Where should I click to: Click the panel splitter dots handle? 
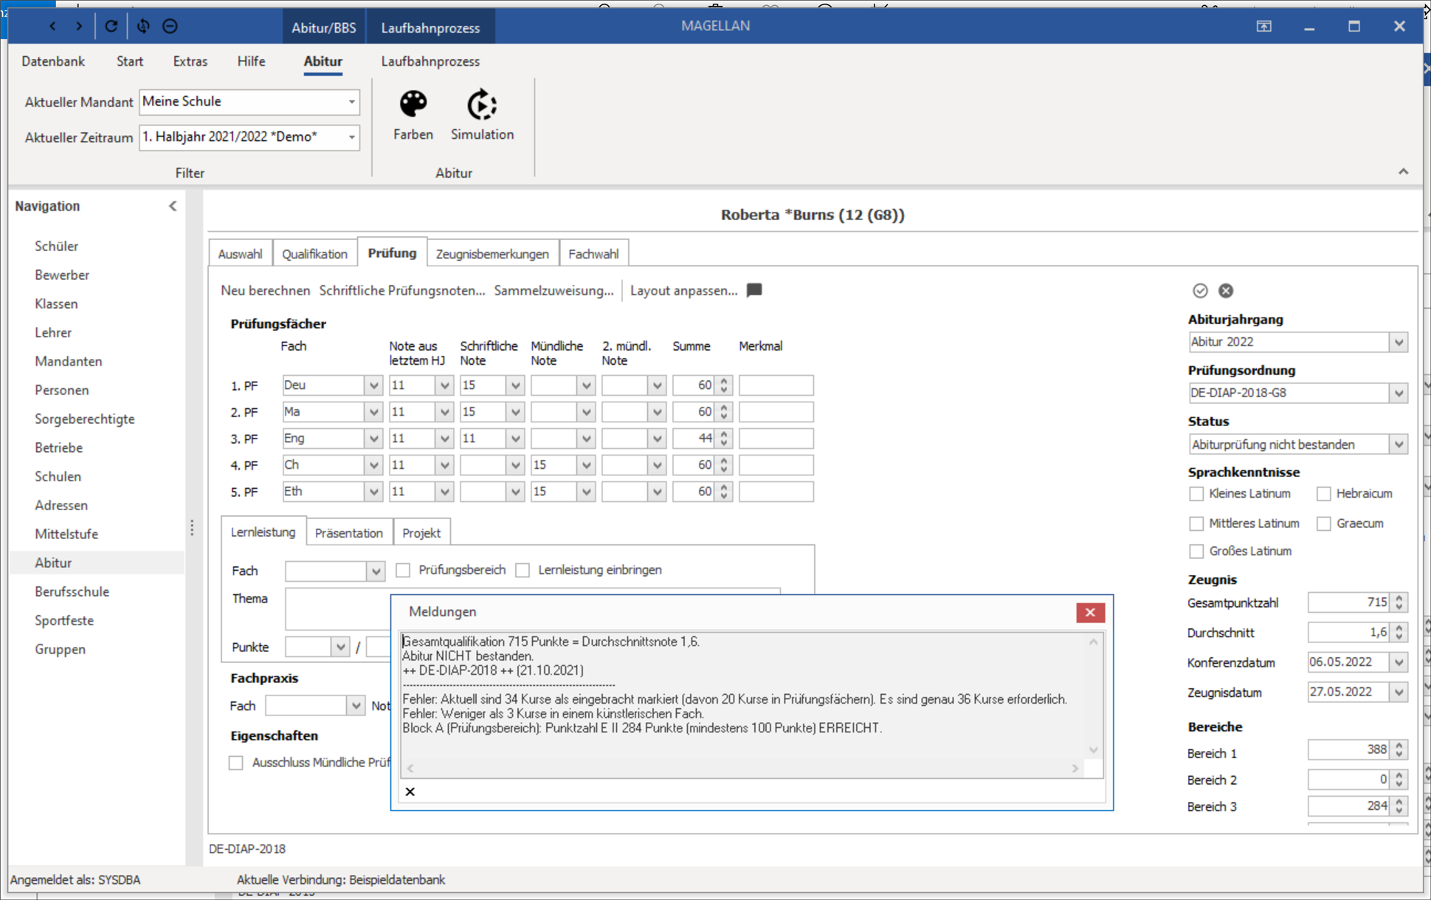tap(192, 527)
